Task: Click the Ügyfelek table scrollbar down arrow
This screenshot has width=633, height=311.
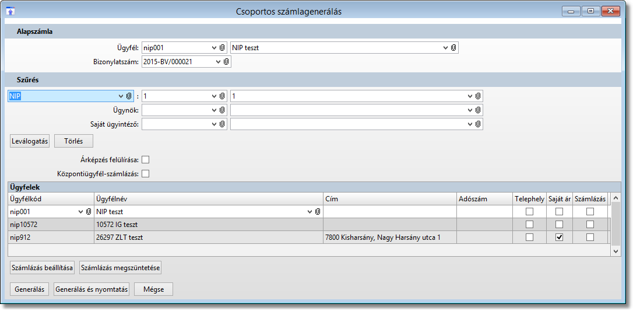Action: [x=616, y=251]
